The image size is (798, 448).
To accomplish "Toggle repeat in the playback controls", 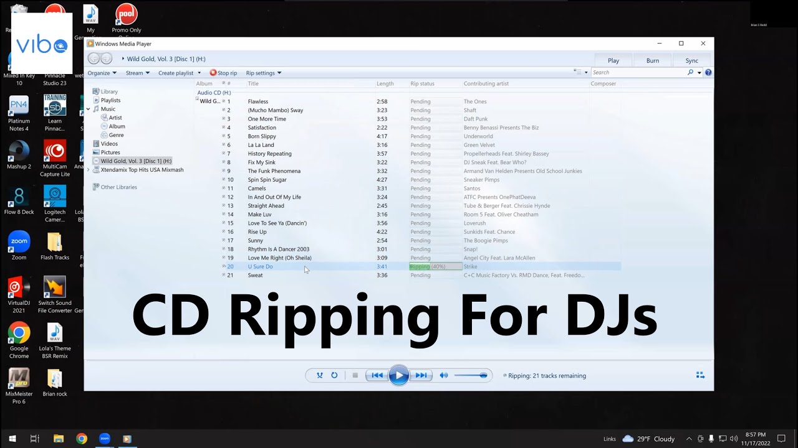I will (334, 375).
